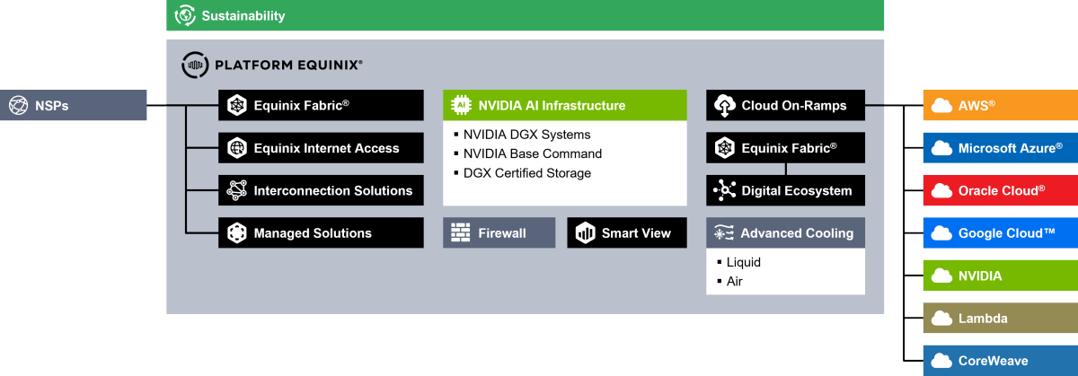Open the Oracle Cloud box
The width and height of the screenshot is (1078, 376).
coord(1000,190)
